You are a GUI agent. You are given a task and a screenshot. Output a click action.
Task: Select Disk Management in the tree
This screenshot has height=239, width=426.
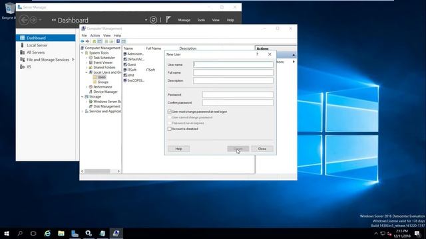tap(106, 106)
